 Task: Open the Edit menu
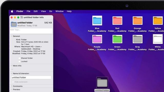[x=36, y=11]
